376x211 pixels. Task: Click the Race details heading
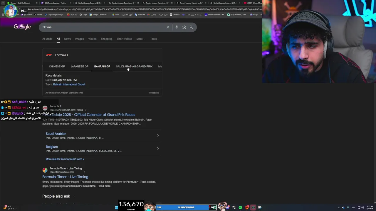click(x=53, y=75)
